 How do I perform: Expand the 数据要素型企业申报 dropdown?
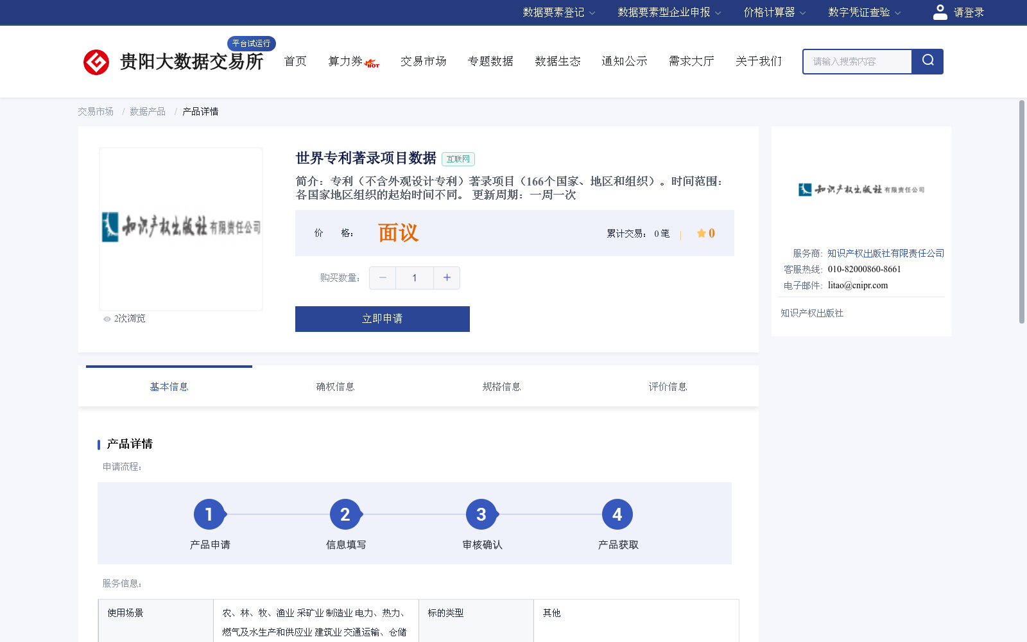pos(669,12)
